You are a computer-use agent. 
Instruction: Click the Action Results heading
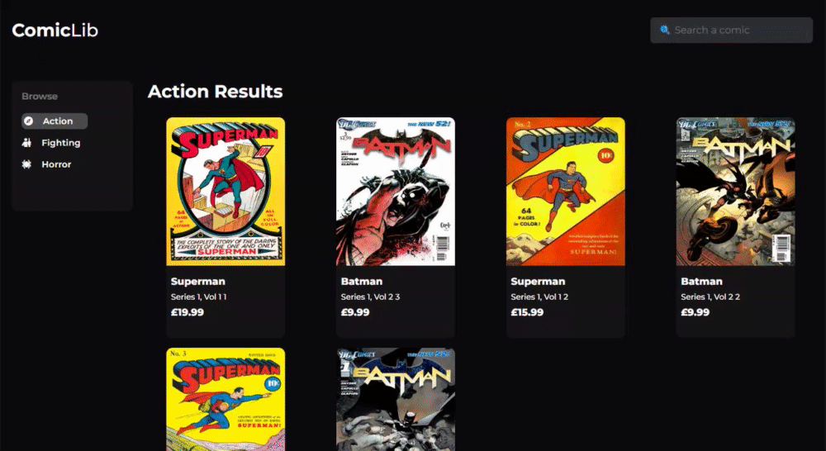coord(215,92)
